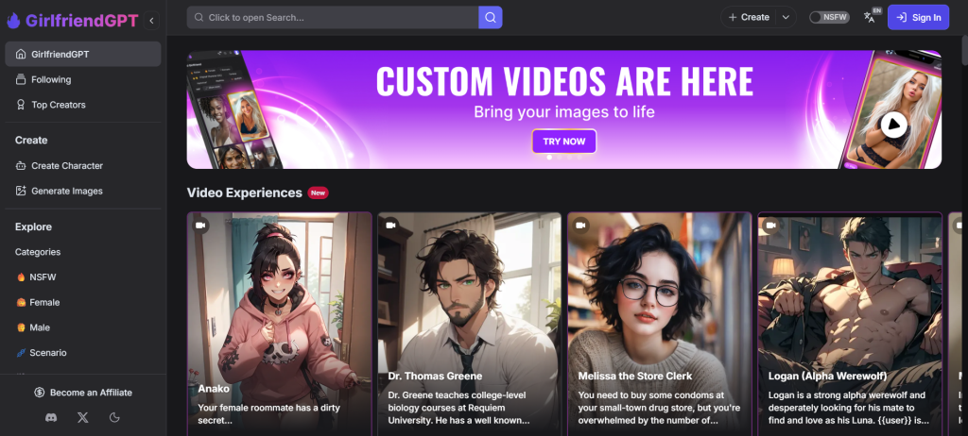Open Logan (Alpha Werewolf) card
The height and width of the screenshot is (436, 968).
(x=850, y=324)
